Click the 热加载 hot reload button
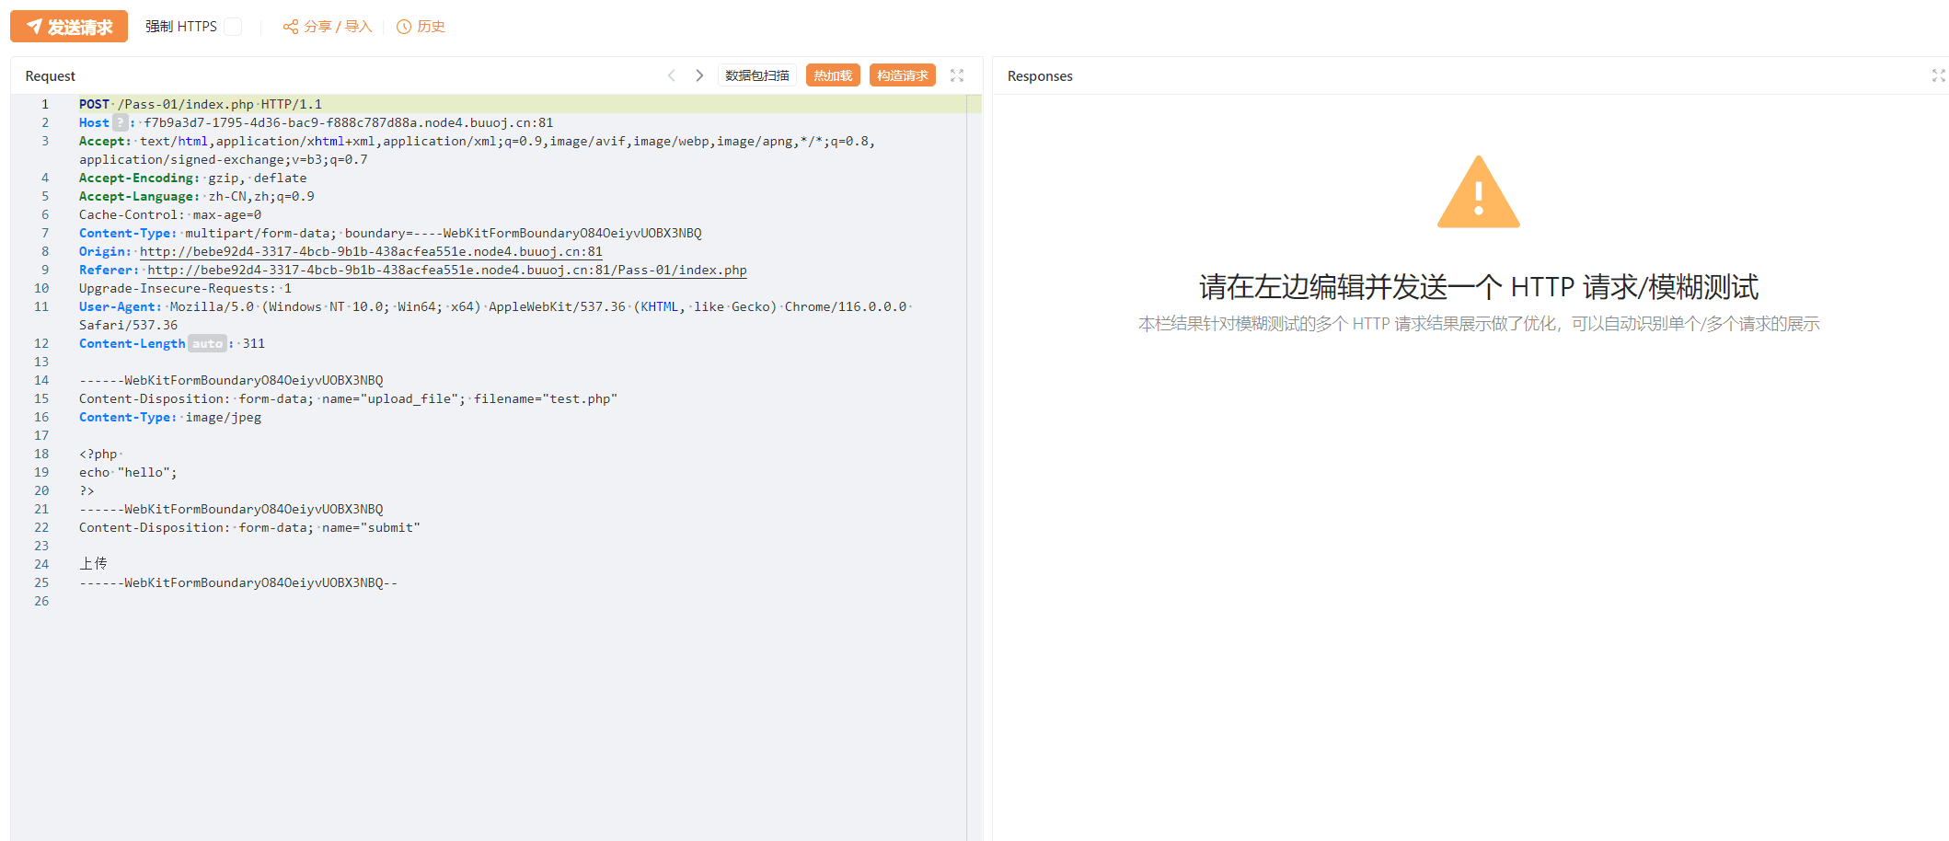The width and height of the screenshot is (1949, 841). [833, 75]
